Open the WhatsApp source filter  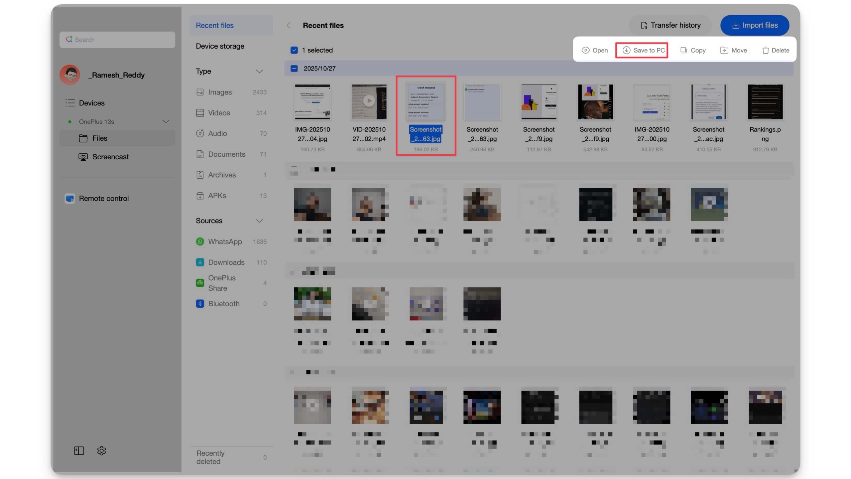pos(225,241)
